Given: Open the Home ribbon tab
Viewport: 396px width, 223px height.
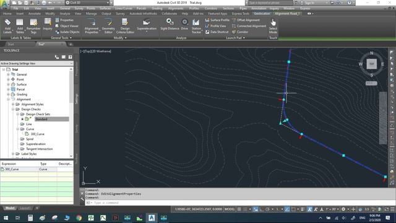Looking at the screenshot, I should (7, 14).
